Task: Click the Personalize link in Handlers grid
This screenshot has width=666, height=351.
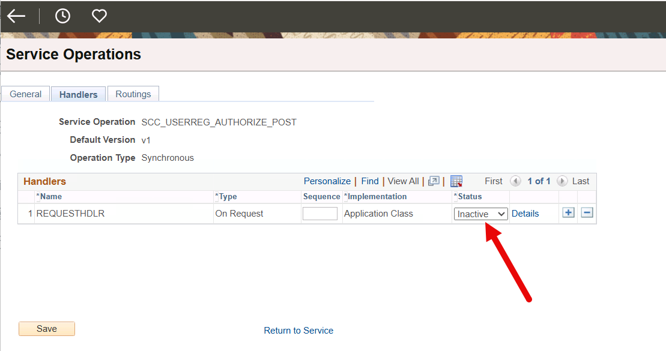Action: click(327, 181)
